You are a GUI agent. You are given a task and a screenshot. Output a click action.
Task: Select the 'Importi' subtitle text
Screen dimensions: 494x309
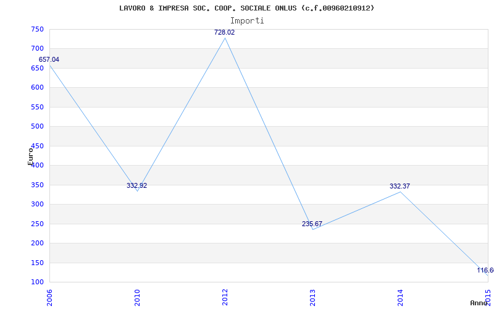246,21
